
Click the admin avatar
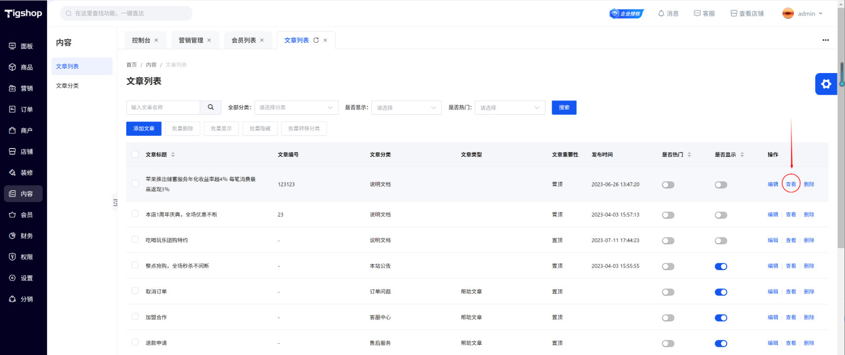788,14
